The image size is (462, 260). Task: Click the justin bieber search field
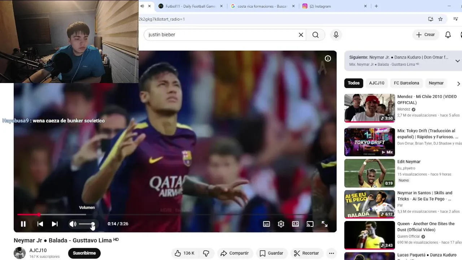(222, 35)
